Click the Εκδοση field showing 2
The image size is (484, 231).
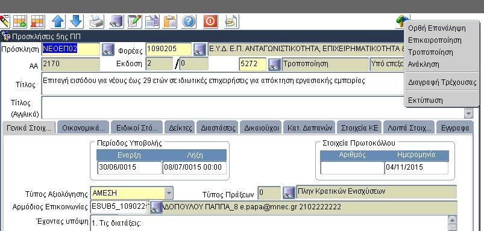coord(159,64)
